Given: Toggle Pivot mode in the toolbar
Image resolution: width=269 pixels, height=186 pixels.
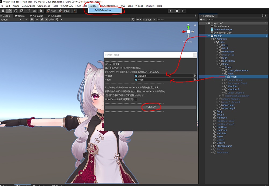Looking at the screenshot, I should point(51,11).
